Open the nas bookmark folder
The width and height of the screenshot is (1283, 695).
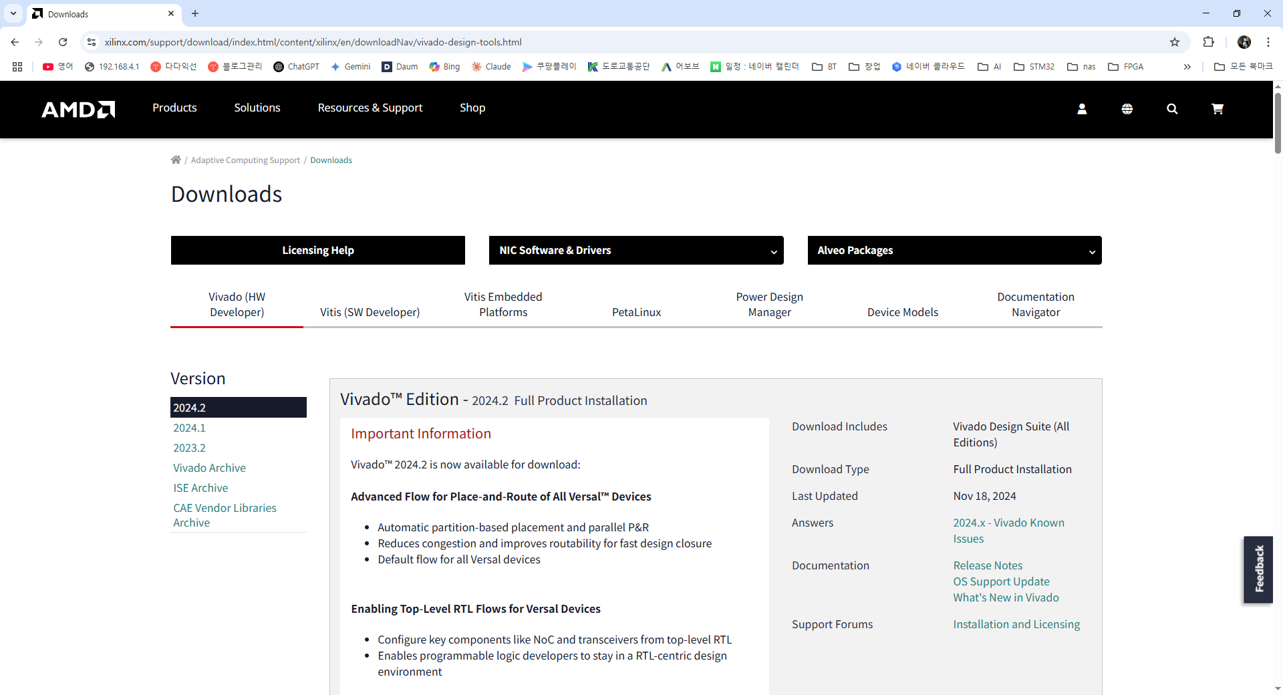coord(1081,67)
